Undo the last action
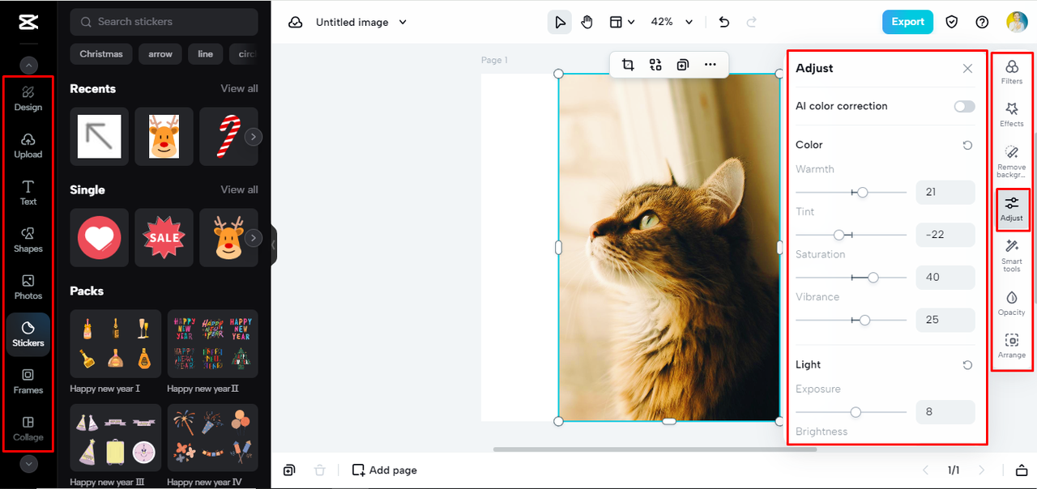Screen dimensions: 1037x489 click(x=724, y=22)
